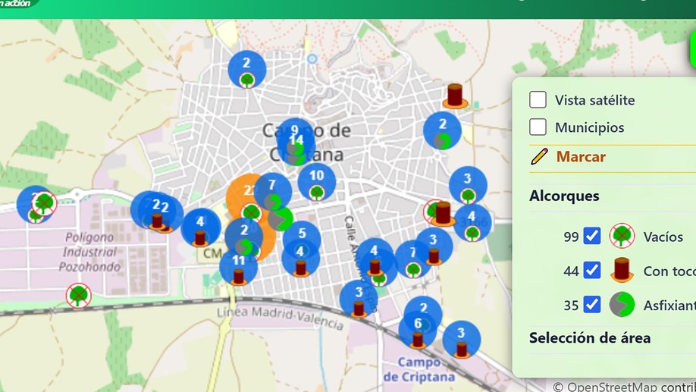Image resolution: width=696 pixels, height=392 pixels.
Task: Click the Selección de área heading
Action: [x=589, y=338]
